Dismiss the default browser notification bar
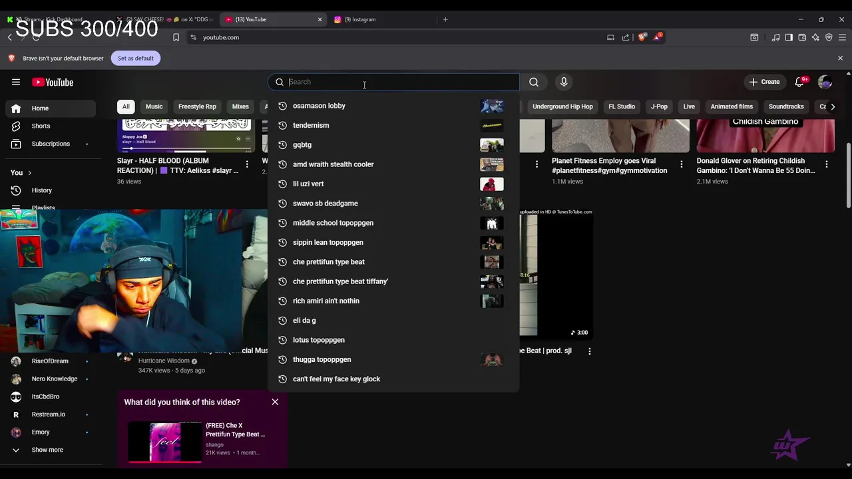 click(840, 58)
